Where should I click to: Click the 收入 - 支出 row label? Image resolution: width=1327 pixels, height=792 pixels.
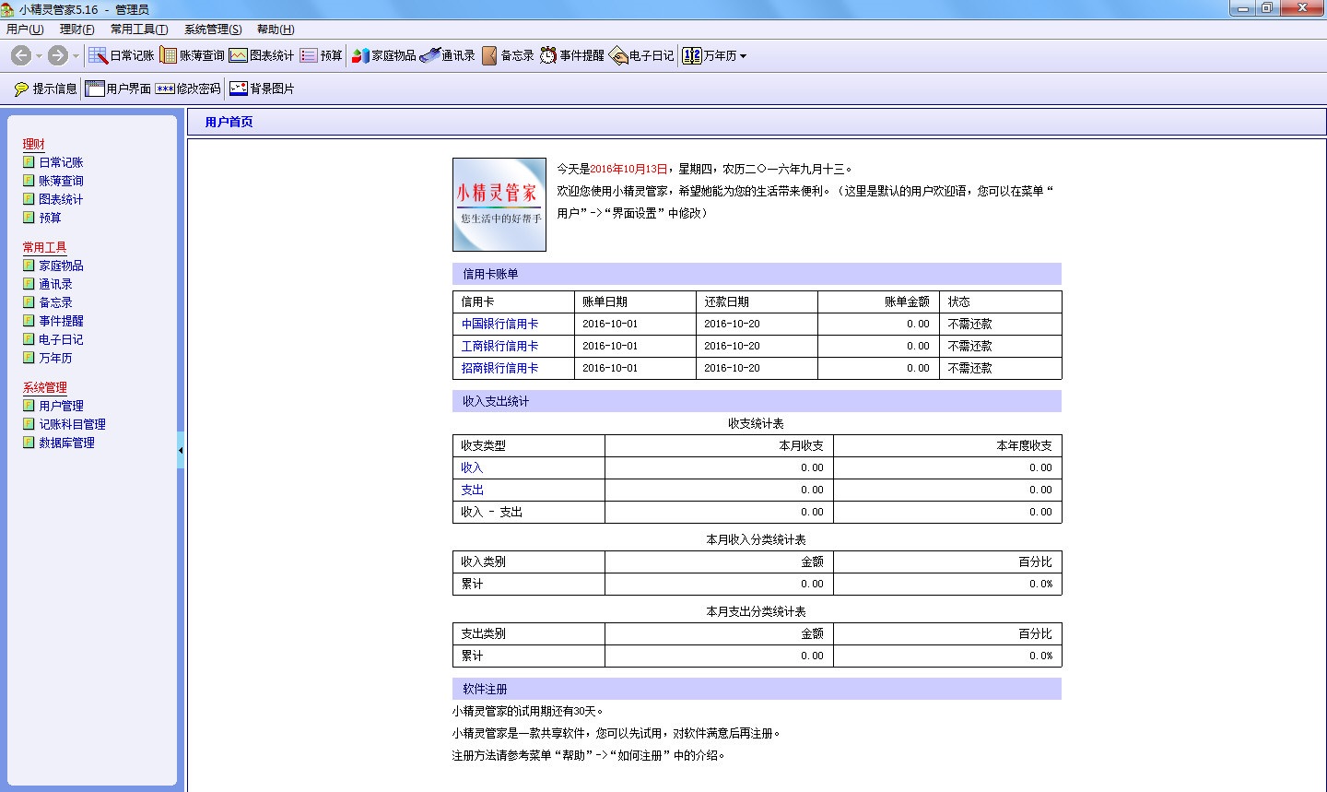[491, 512]
